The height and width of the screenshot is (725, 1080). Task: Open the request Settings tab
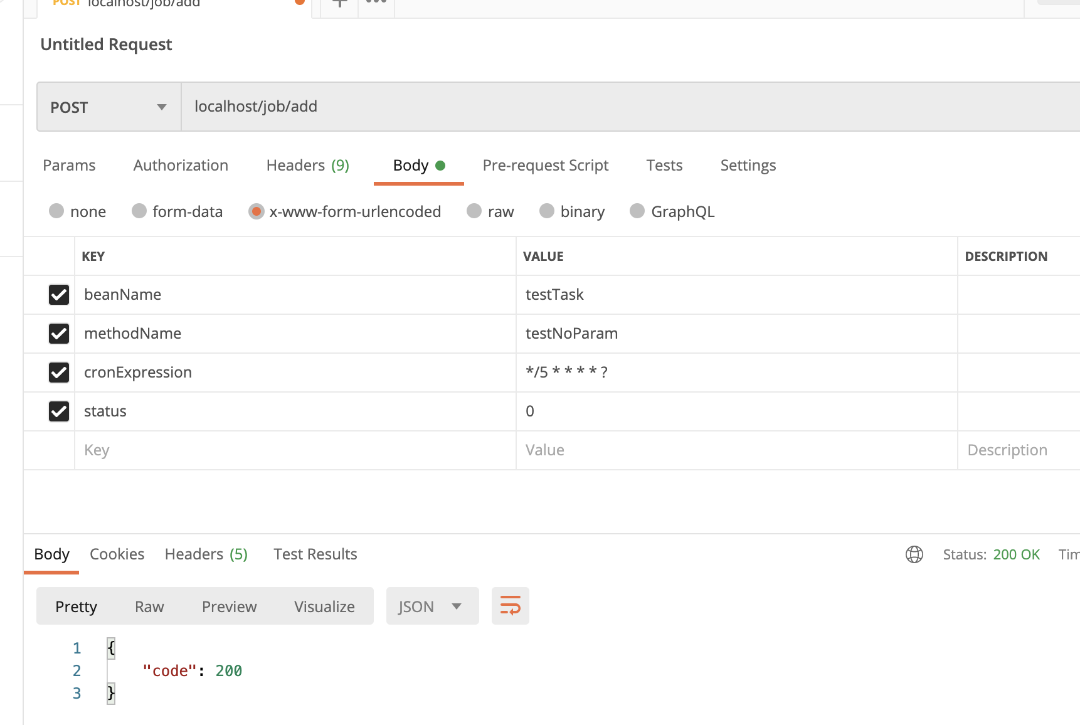coord(748,166)
